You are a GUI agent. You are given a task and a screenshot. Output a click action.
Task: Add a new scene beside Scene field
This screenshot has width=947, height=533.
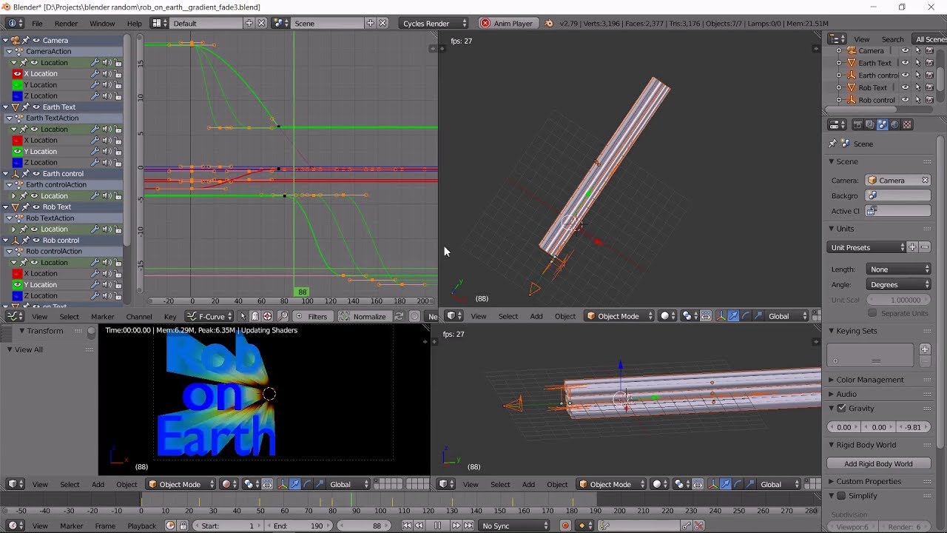(x=371, y=23)
